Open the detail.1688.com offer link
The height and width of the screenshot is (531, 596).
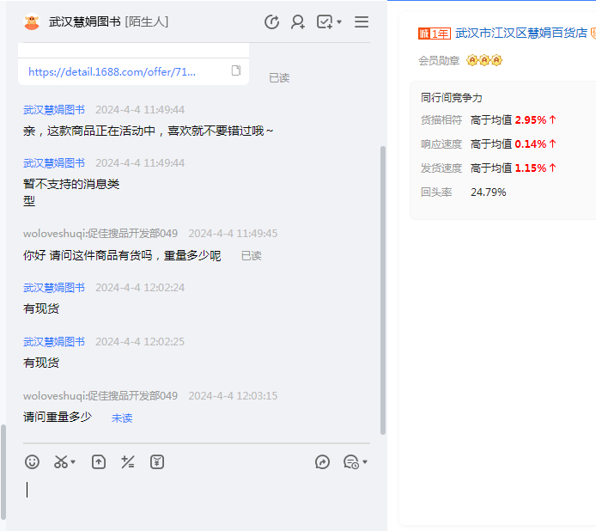point(113,72)
